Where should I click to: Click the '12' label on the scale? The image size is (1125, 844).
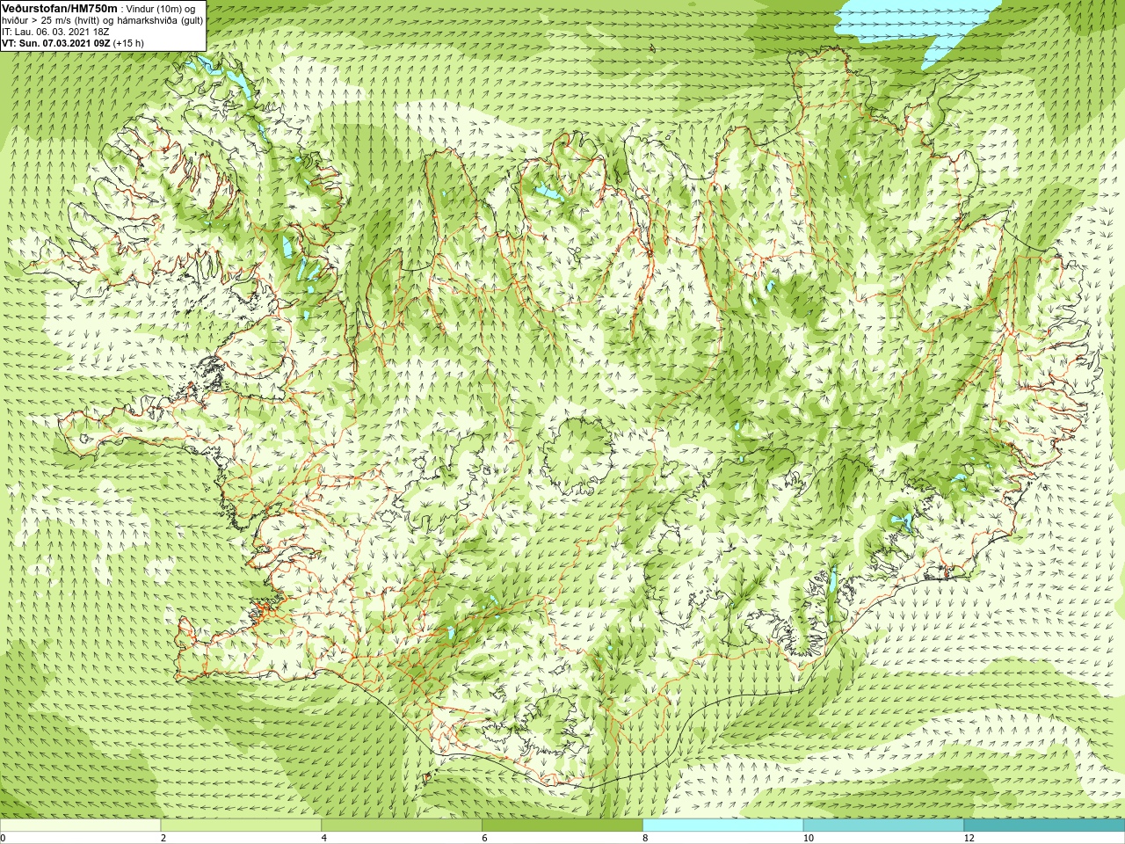(x=969, y=838)
